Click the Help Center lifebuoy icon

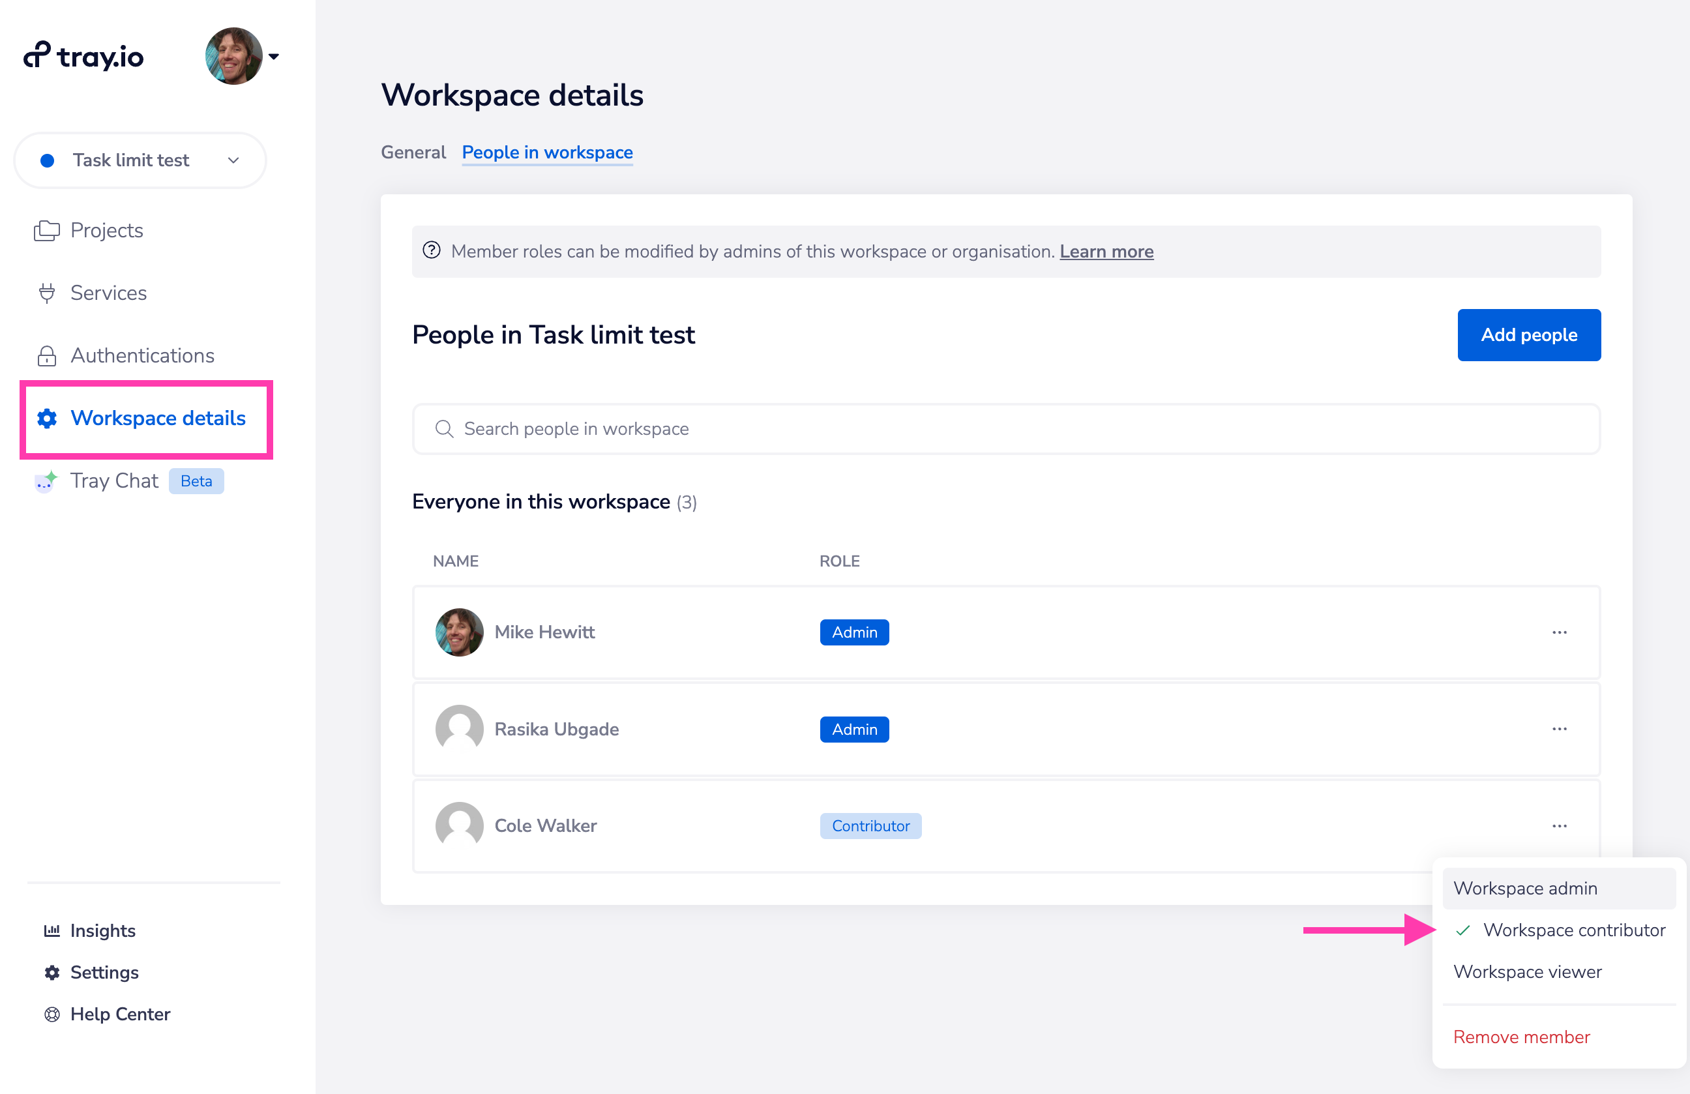tap(52, 1014)
